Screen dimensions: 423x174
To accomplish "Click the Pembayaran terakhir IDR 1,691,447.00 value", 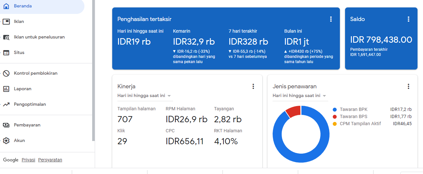I will pos(366,55).
